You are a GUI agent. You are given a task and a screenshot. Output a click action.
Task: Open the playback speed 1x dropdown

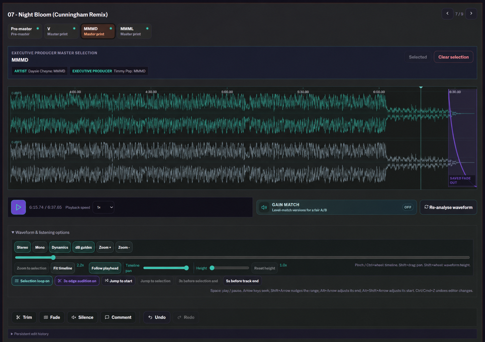click(x=104, y=207)
